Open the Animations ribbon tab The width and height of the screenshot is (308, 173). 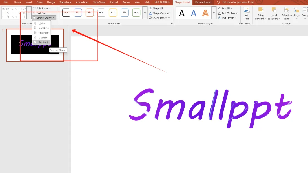(82, 2)
